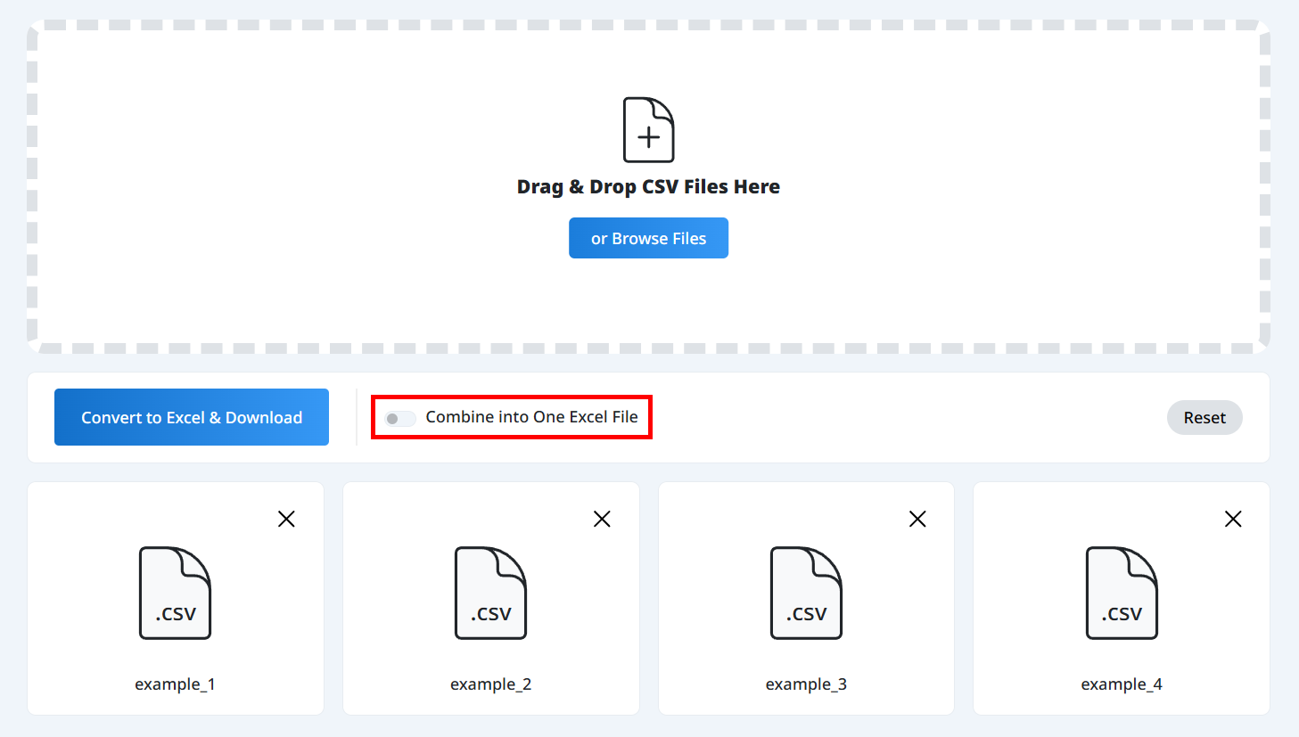Viewport: 1299px width, 737px height.
Task: Click the 'Drag & Drop CSV Files Here' heading
Action: point(648,187)
